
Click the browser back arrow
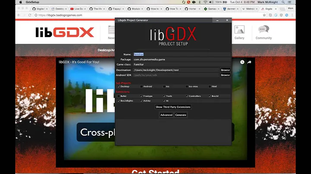(19, 15)
